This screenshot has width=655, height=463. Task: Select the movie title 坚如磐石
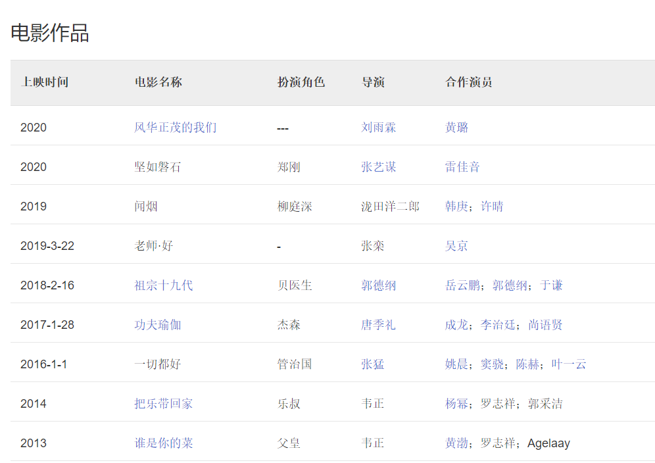click(158, 167)
